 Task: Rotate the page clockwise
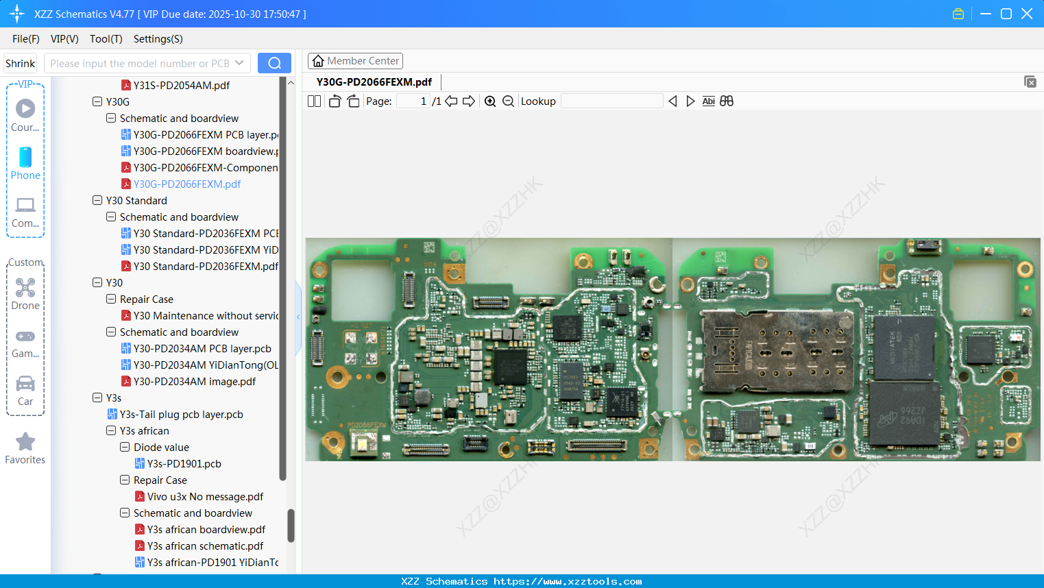pos(352,101)
